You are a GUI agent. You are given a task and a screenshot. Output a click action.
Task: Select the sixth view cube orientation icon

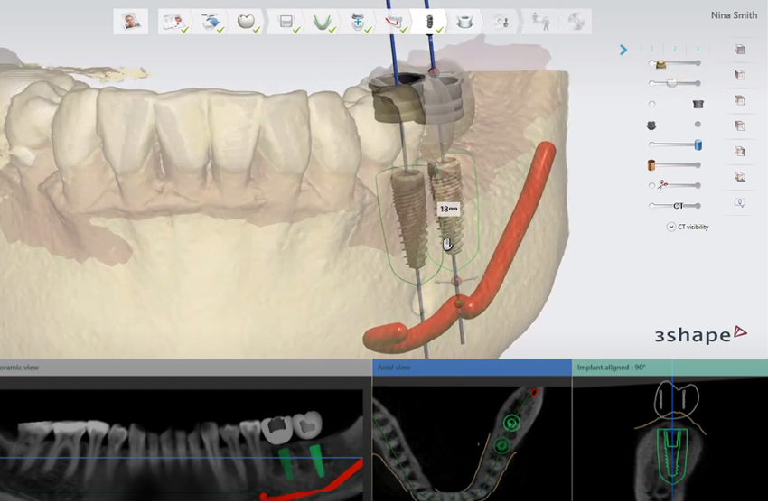pos(740,177)
